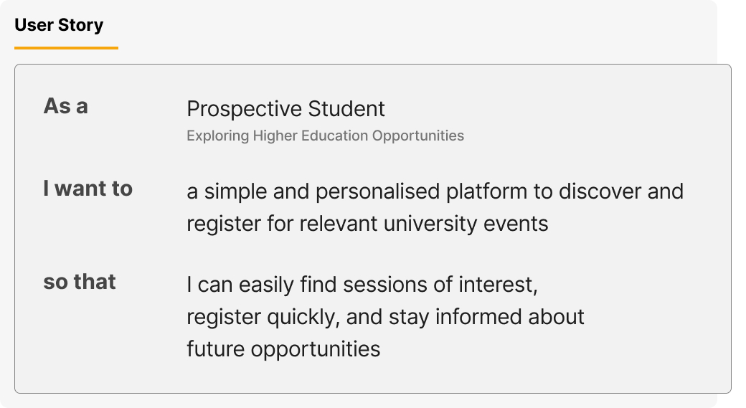The image size is (746, 408).
Task: Click the word "Prospective" in the persona
Action: [x=244, y=109]
